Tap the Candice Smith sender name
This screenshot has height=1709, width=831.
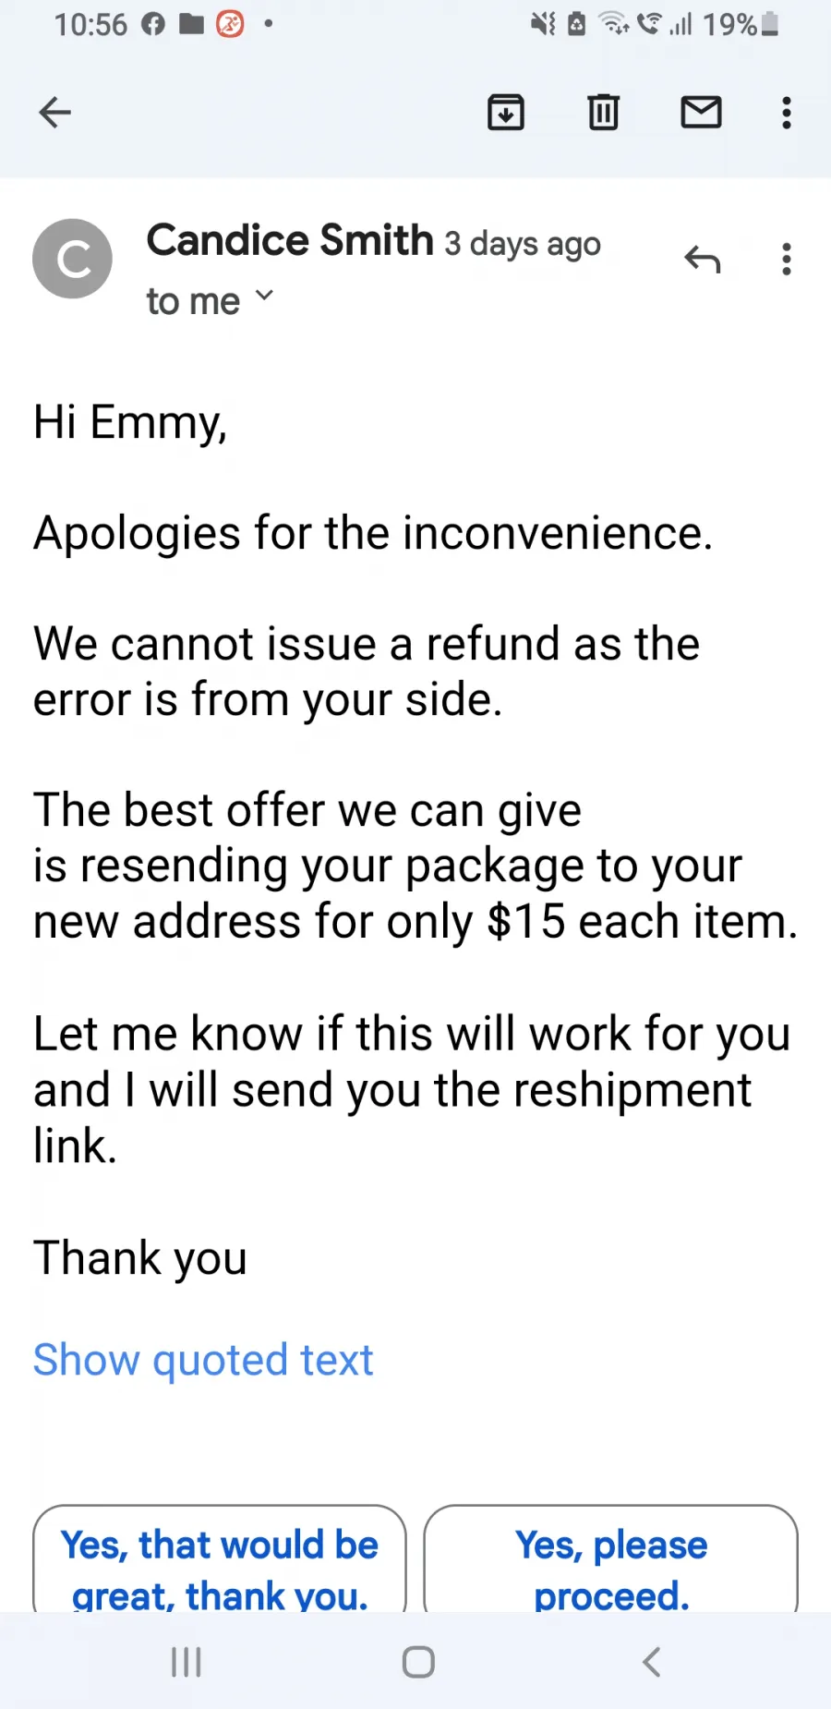[290, 240]
